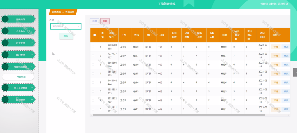The image size is (297, 133).
Task: Click scrollbar right arrow under the table
Action: [x=289, y=115]
